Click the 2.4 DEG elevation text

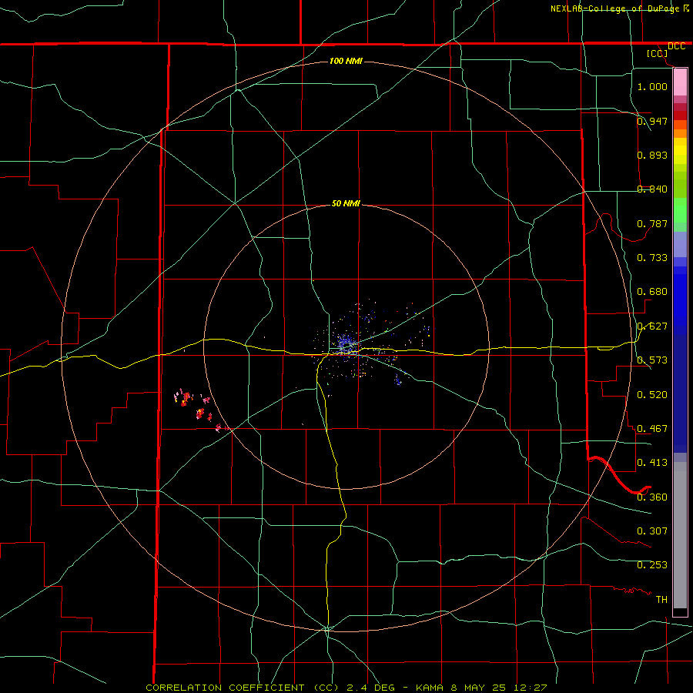[370, 688]
